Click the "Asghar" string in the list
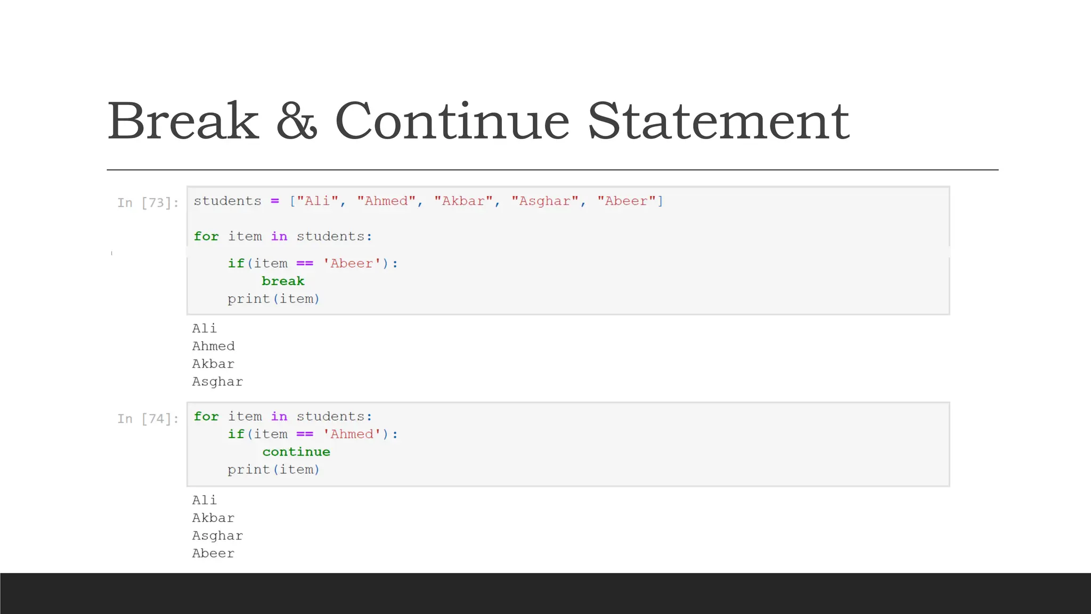This screenshot has height=614, width=1091. point(545,201)
